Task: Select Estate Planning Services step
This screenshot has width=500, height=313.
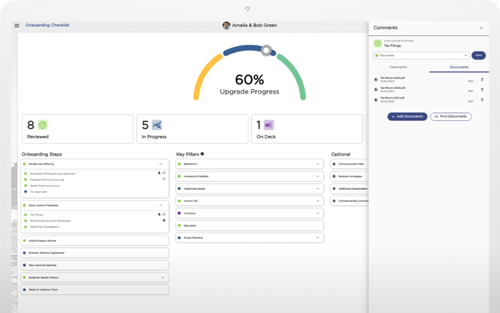Action: click(45, 186)
